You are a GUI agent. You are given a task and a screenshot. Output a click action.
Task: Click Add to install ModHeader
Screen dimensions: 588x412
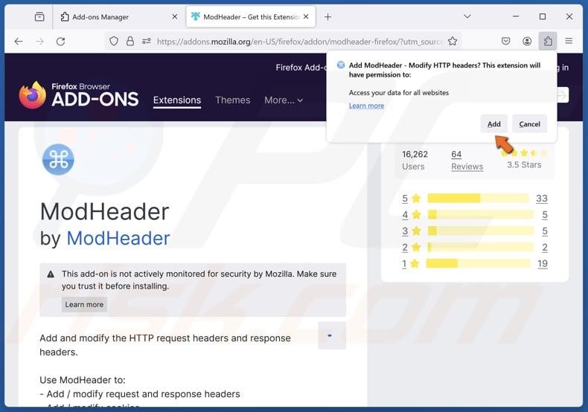(494, 124)
